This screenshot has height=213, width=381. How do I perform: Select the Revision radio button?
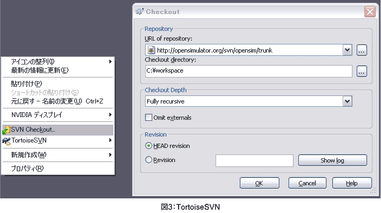click(x=148, y=160)
